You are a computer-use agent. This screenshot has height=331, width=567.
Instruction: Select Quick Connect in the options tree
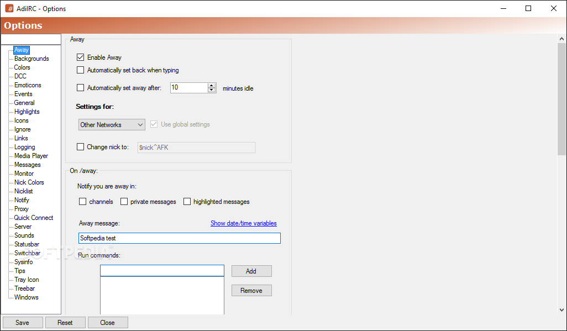pyautogui.click(x=33, y=218)
